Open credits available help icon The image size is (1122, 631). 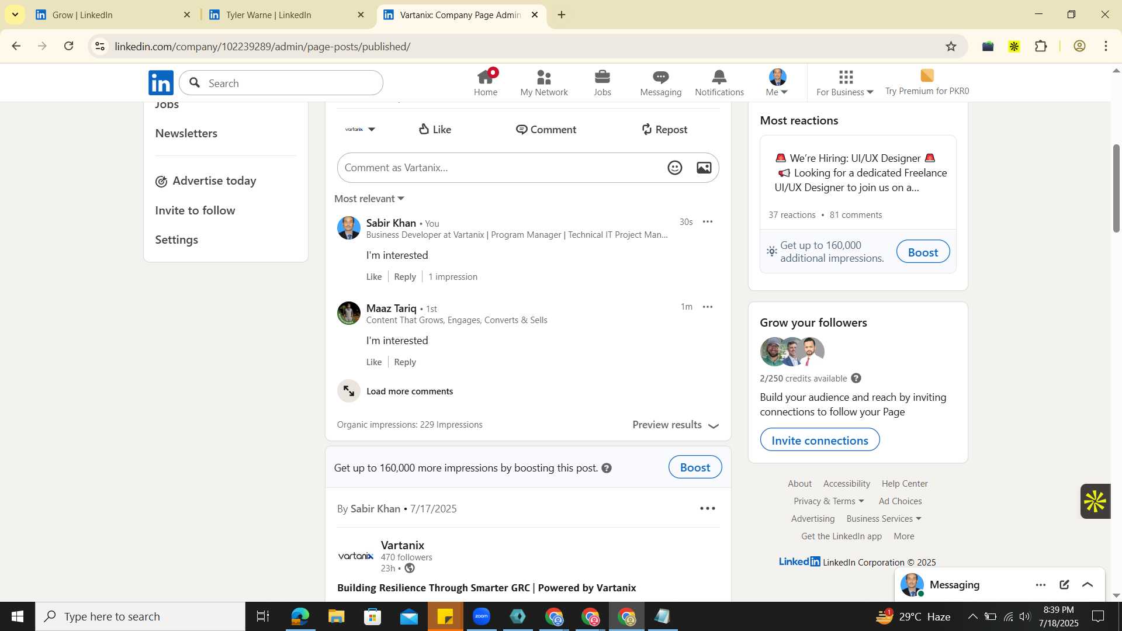pyautogui.click(x=856, y=378)
